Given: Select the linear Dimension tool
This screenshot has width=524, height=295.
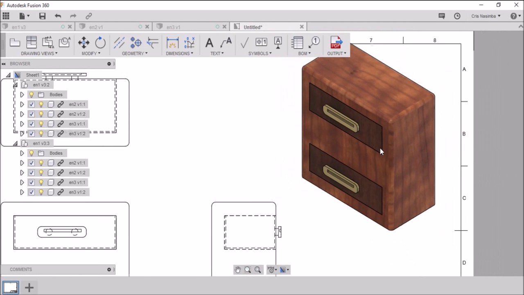Looking at the screenshot, I should (x=172, y=42).
